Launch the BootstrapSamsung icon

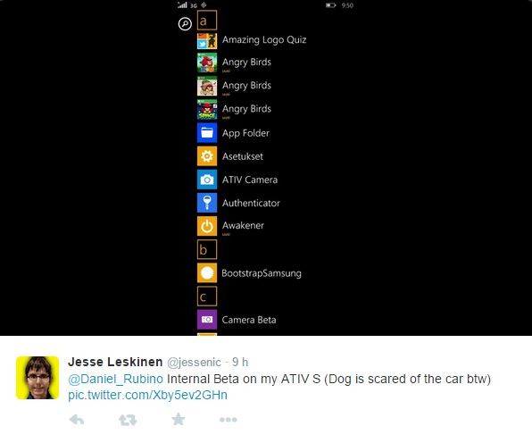(x=207, y=273)
